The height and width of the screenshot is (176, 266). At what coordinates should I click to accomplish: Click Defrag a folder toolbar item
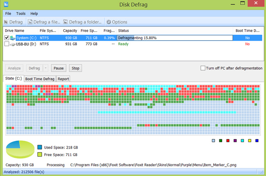coord(82,22)
